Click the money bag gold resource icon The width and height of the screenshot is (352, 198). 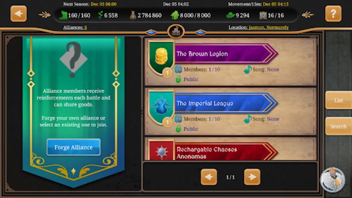tap(133, 15)
